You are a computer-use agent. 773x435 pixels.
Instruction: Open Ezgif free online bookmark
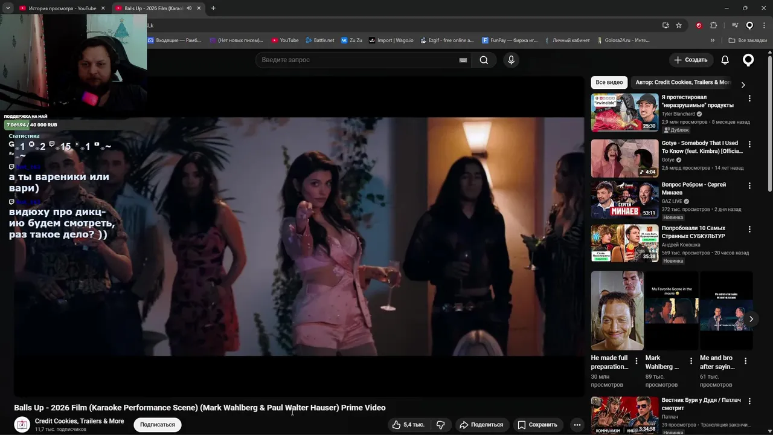tap(447, 40)
